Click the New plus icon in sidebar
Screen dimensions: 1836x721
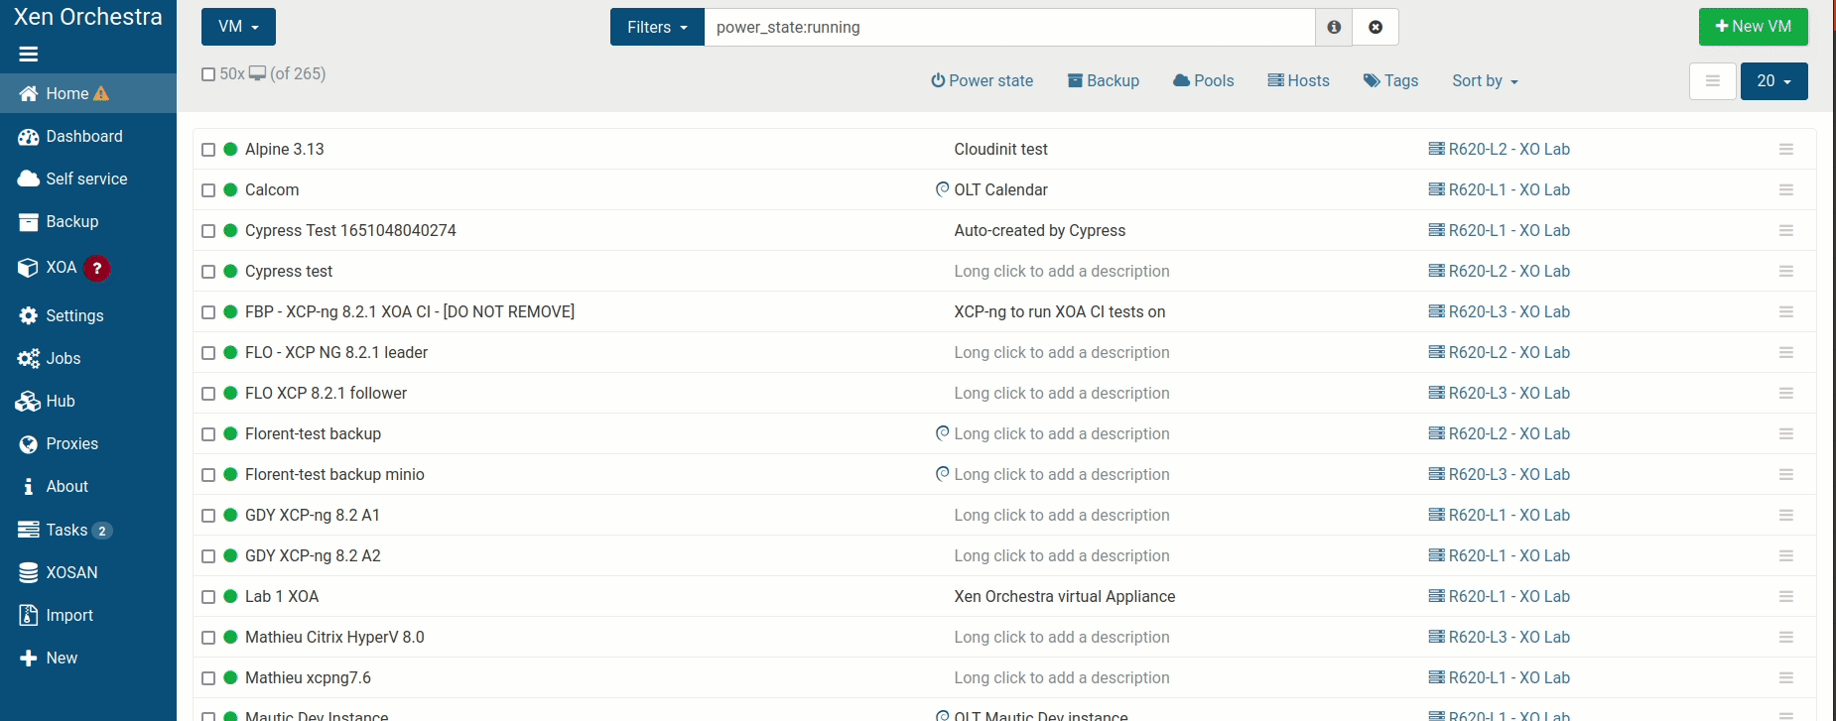tap(28, 658)
